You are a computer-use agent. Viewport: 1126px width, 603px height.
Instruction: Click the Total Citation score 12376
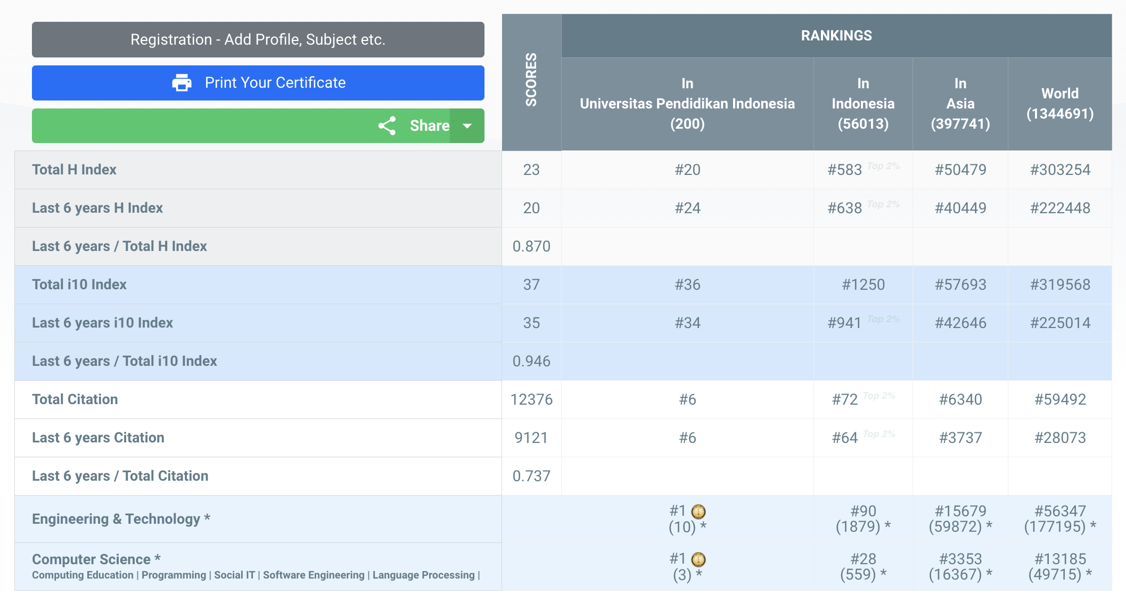point(531,399)
